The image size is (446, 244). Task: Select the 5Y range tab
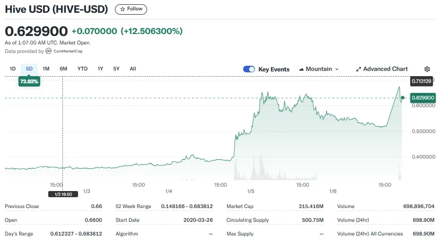(116, 69)
